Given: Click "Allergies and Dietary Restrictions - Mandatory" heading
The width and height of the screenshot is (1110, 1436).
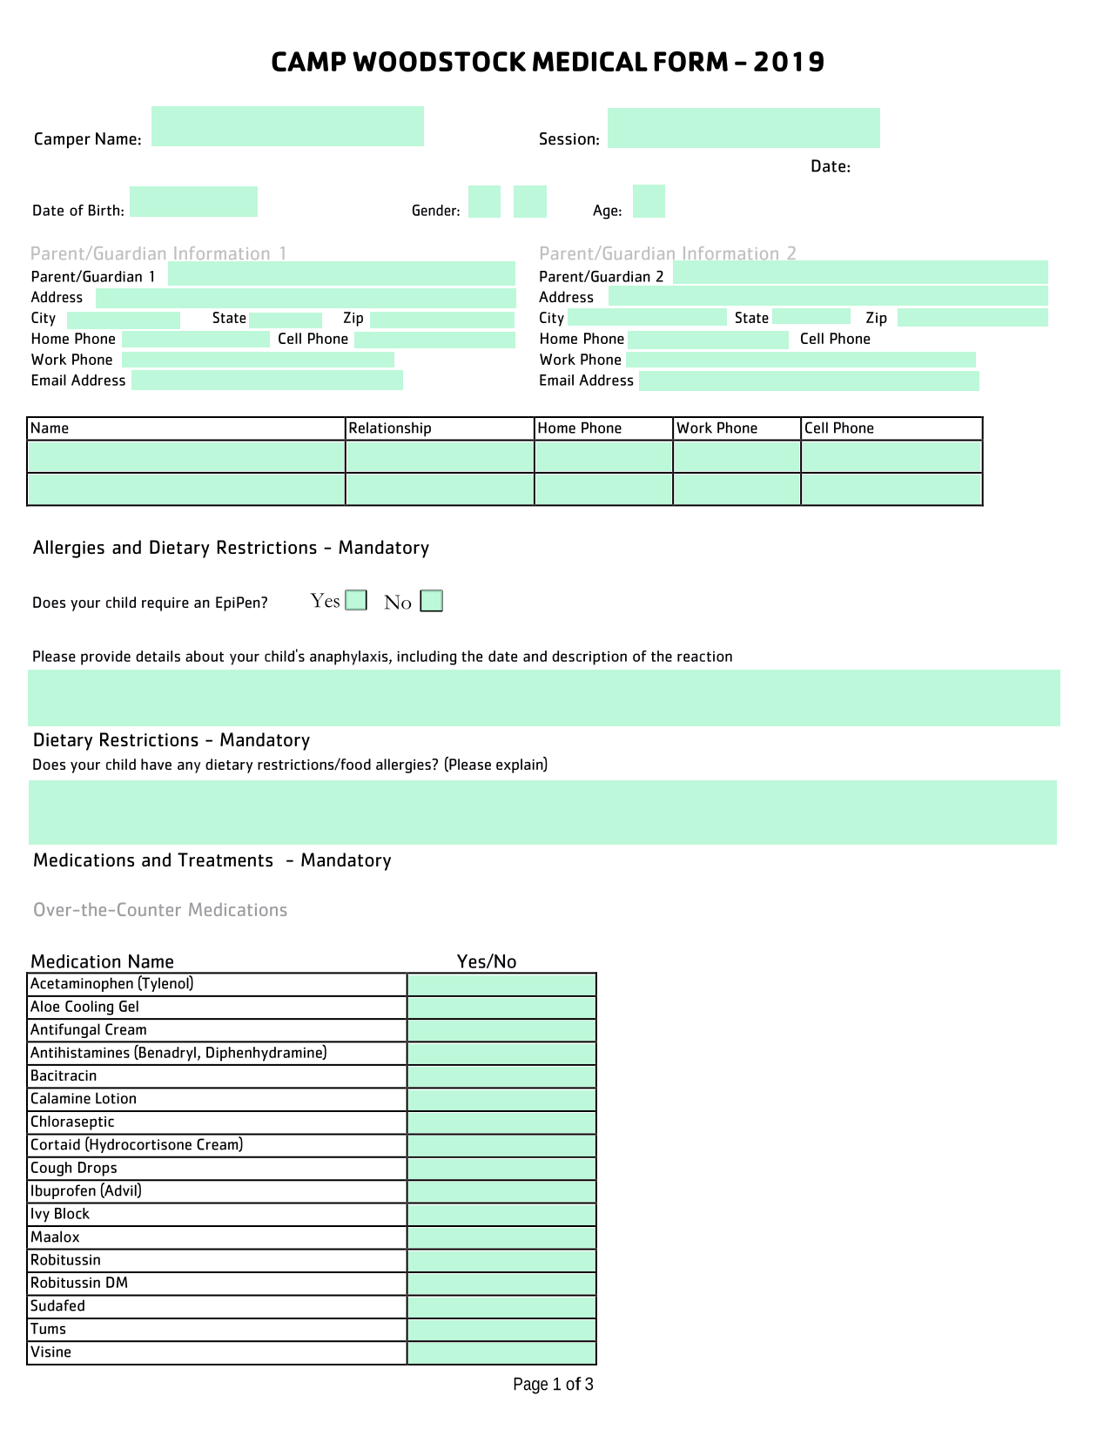Looking at the screenshot, I should (231, 548).
